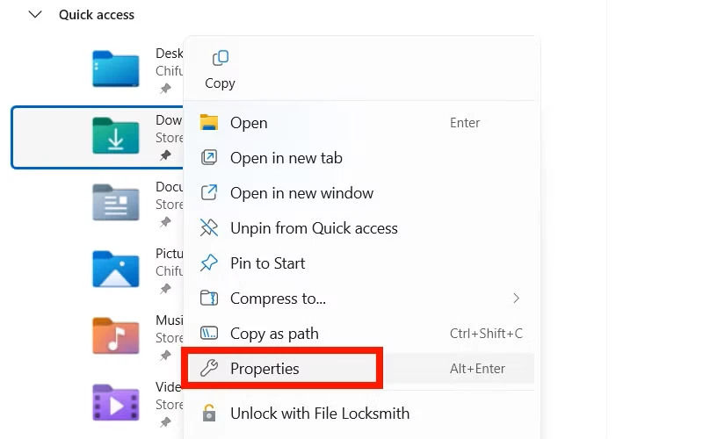Select the Downloads folder icon

point(115,136)
